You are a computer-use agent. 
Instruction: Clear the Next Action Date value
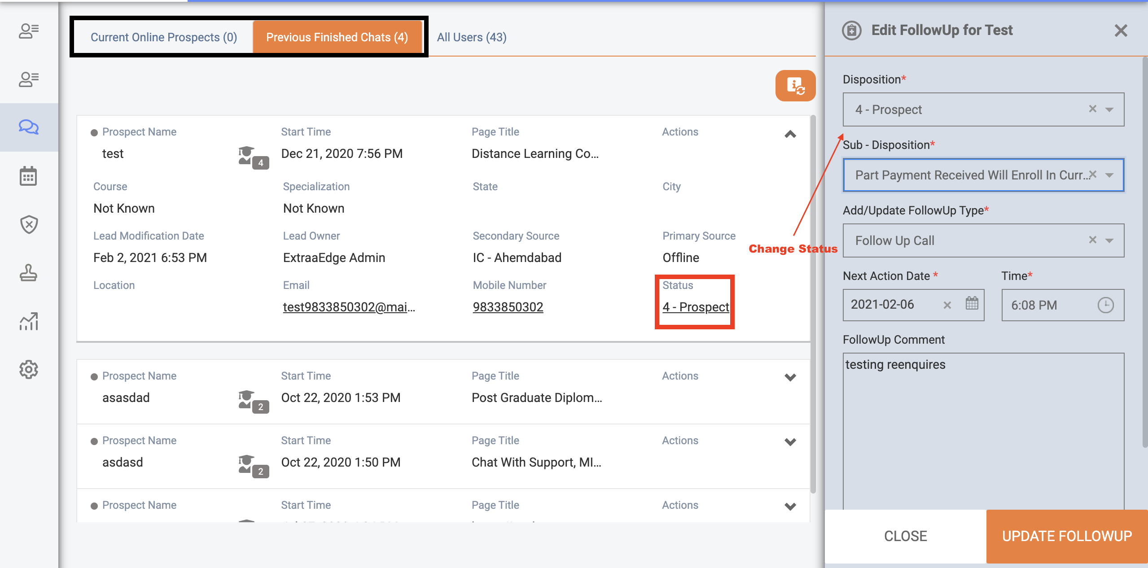coord(947,305)
